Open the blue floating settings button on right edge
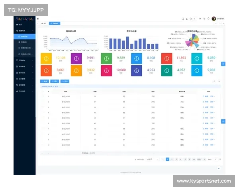 coord(223,64)
